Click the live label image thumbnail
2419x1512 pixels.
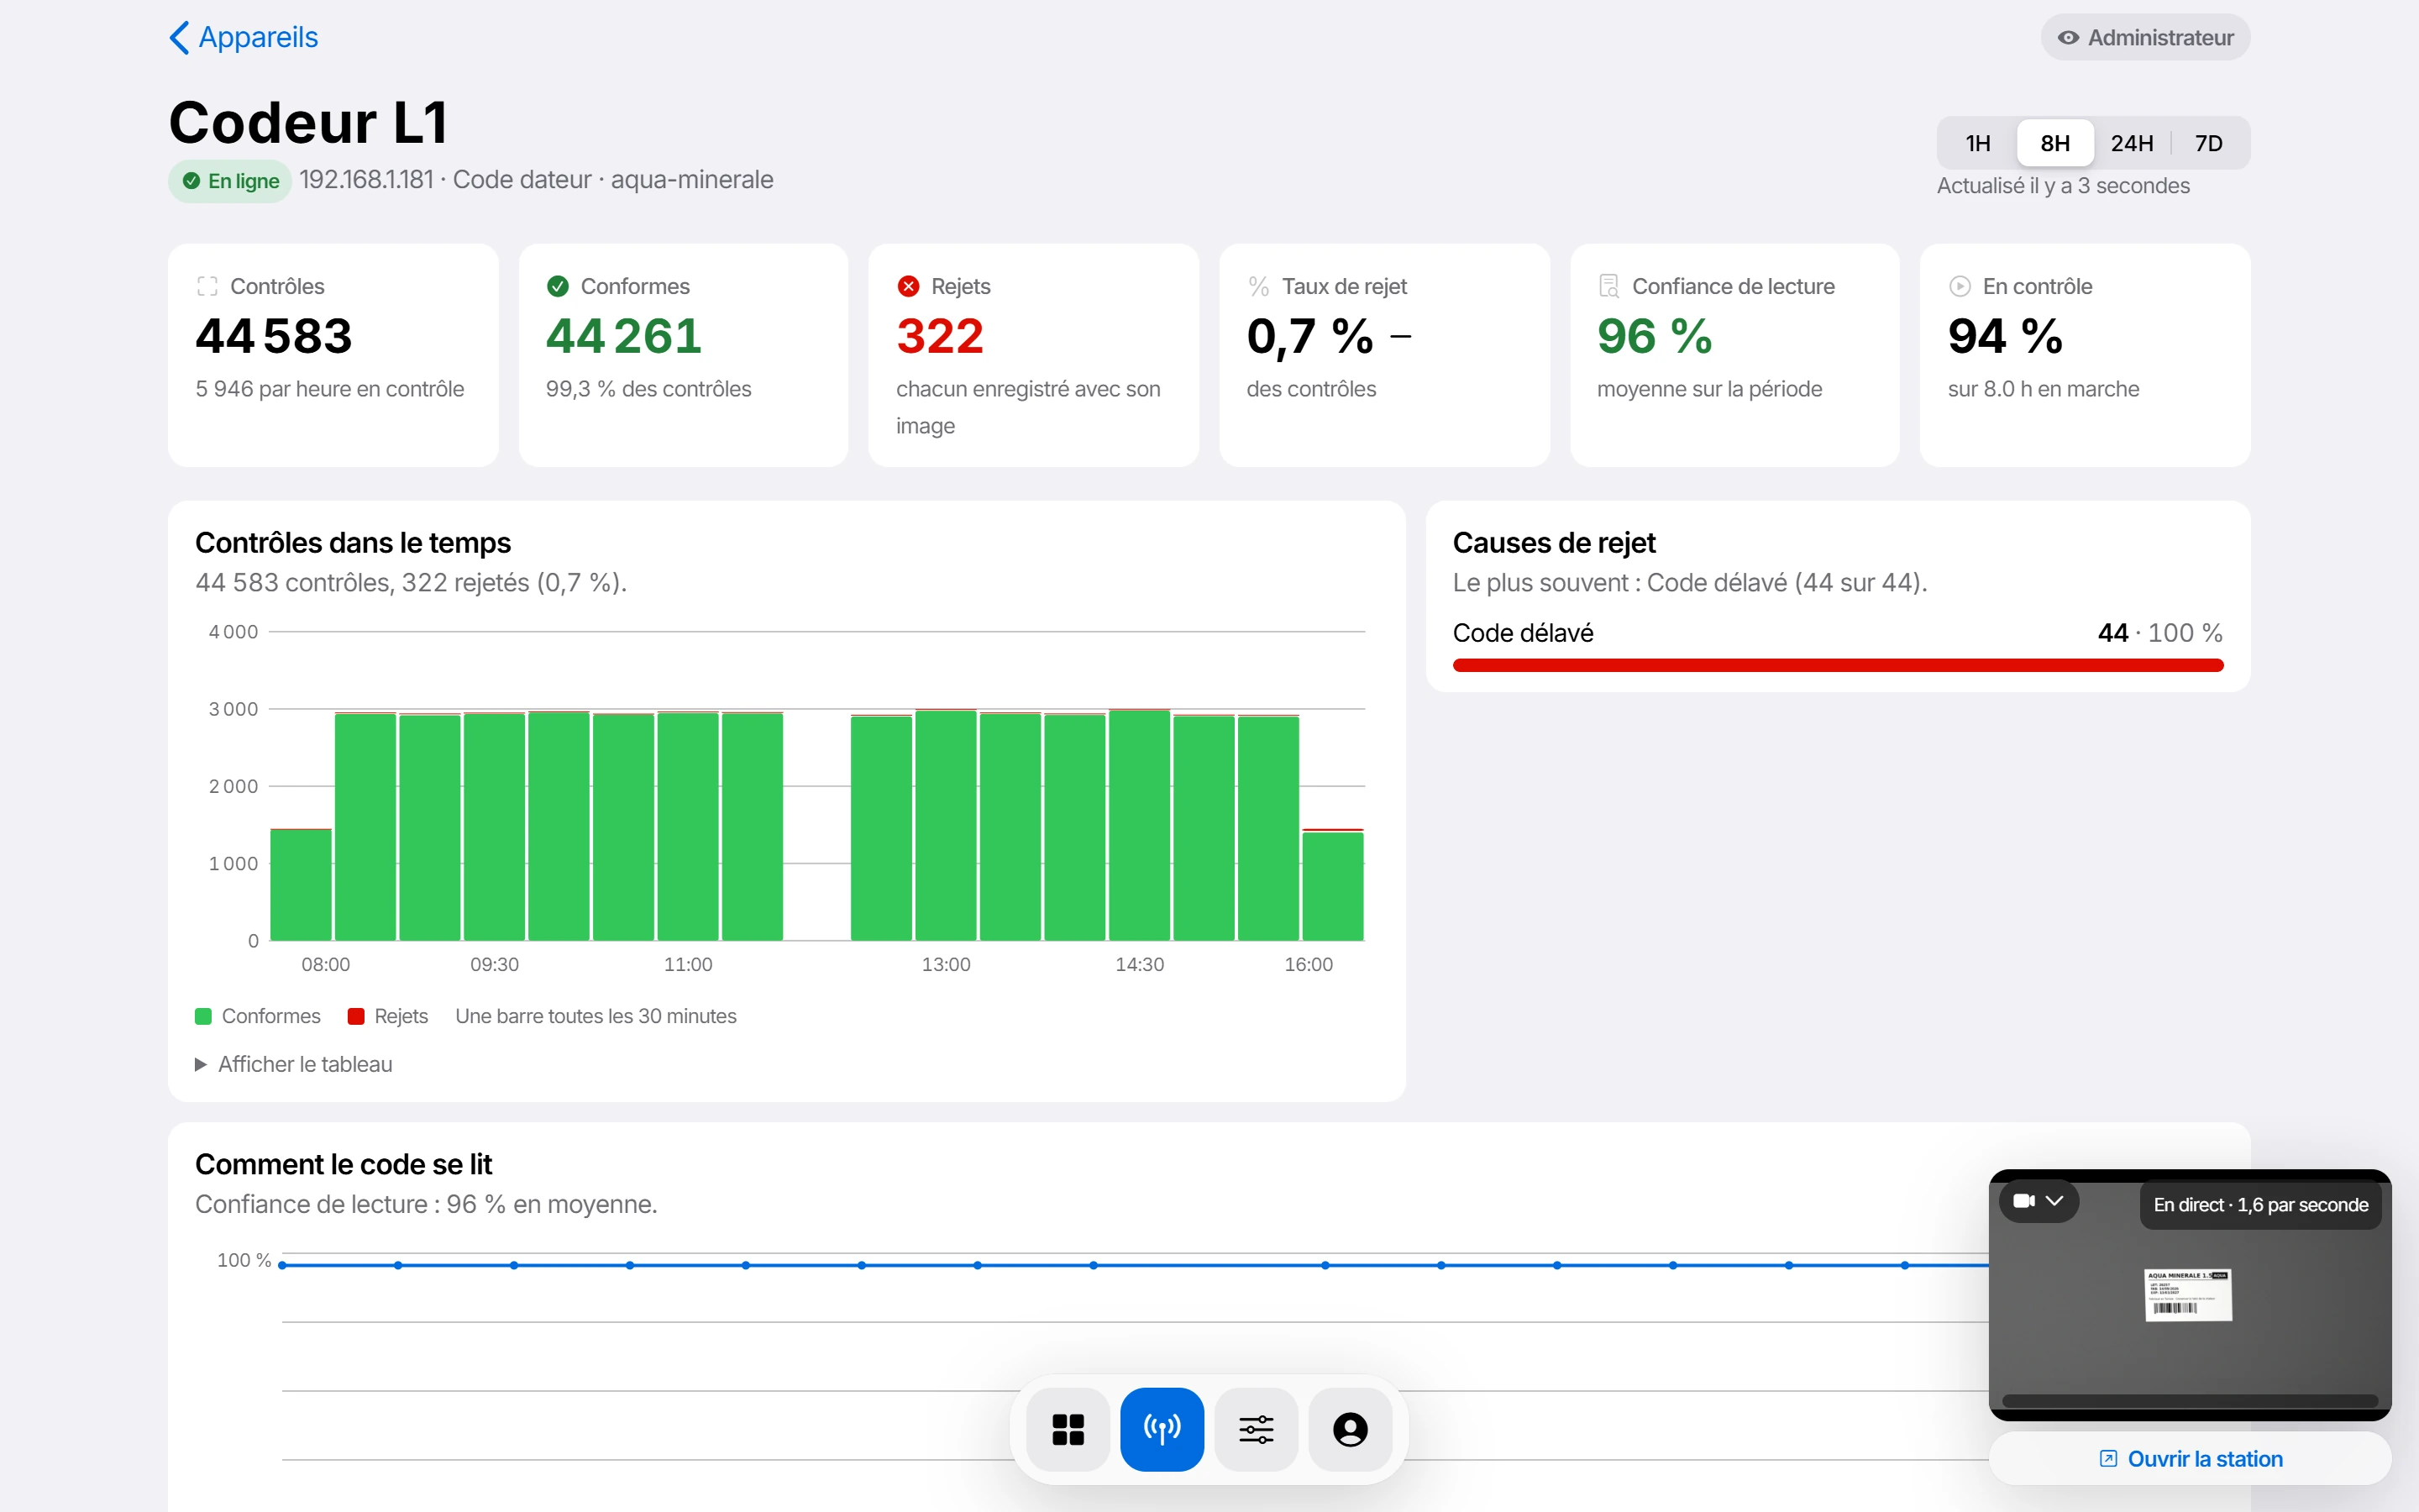[2187, 1295]
